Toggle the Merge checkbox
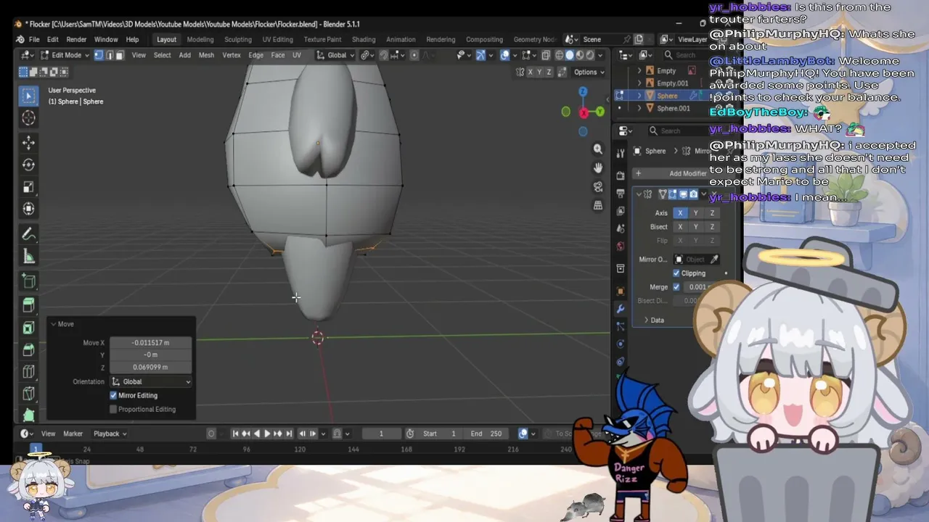929x522 pixels. 676,287
